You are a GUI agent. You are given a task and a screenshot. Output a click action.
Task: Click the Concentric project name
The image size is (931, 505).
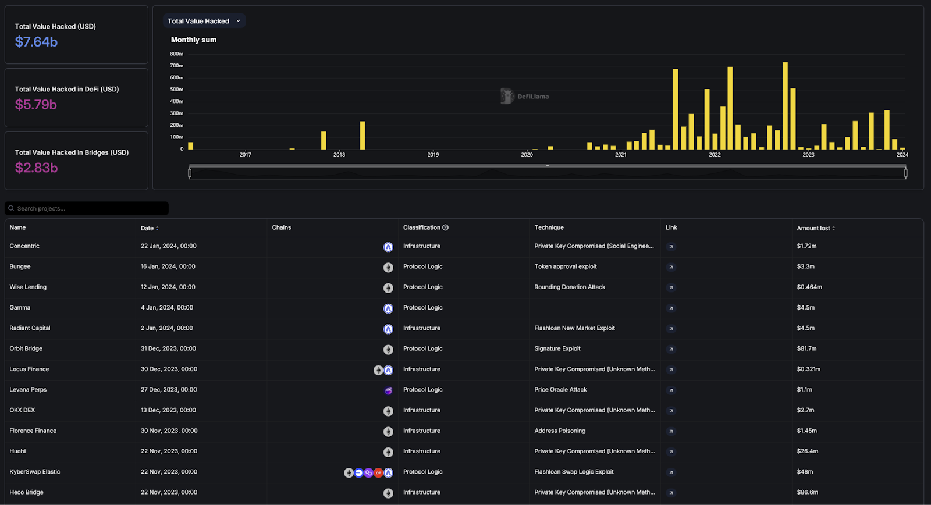[x=24, y=246]
